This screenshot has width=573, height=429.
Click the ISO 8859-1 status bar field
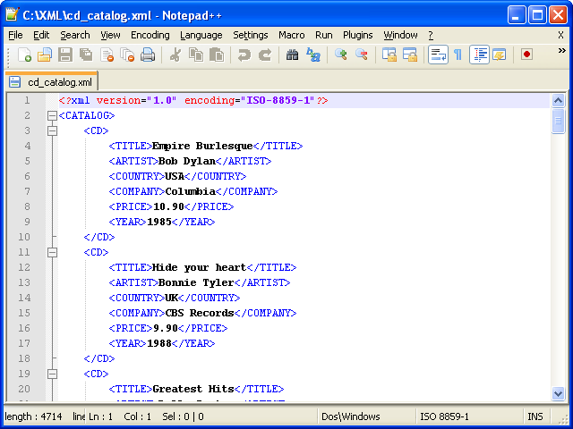coord(444,416)
